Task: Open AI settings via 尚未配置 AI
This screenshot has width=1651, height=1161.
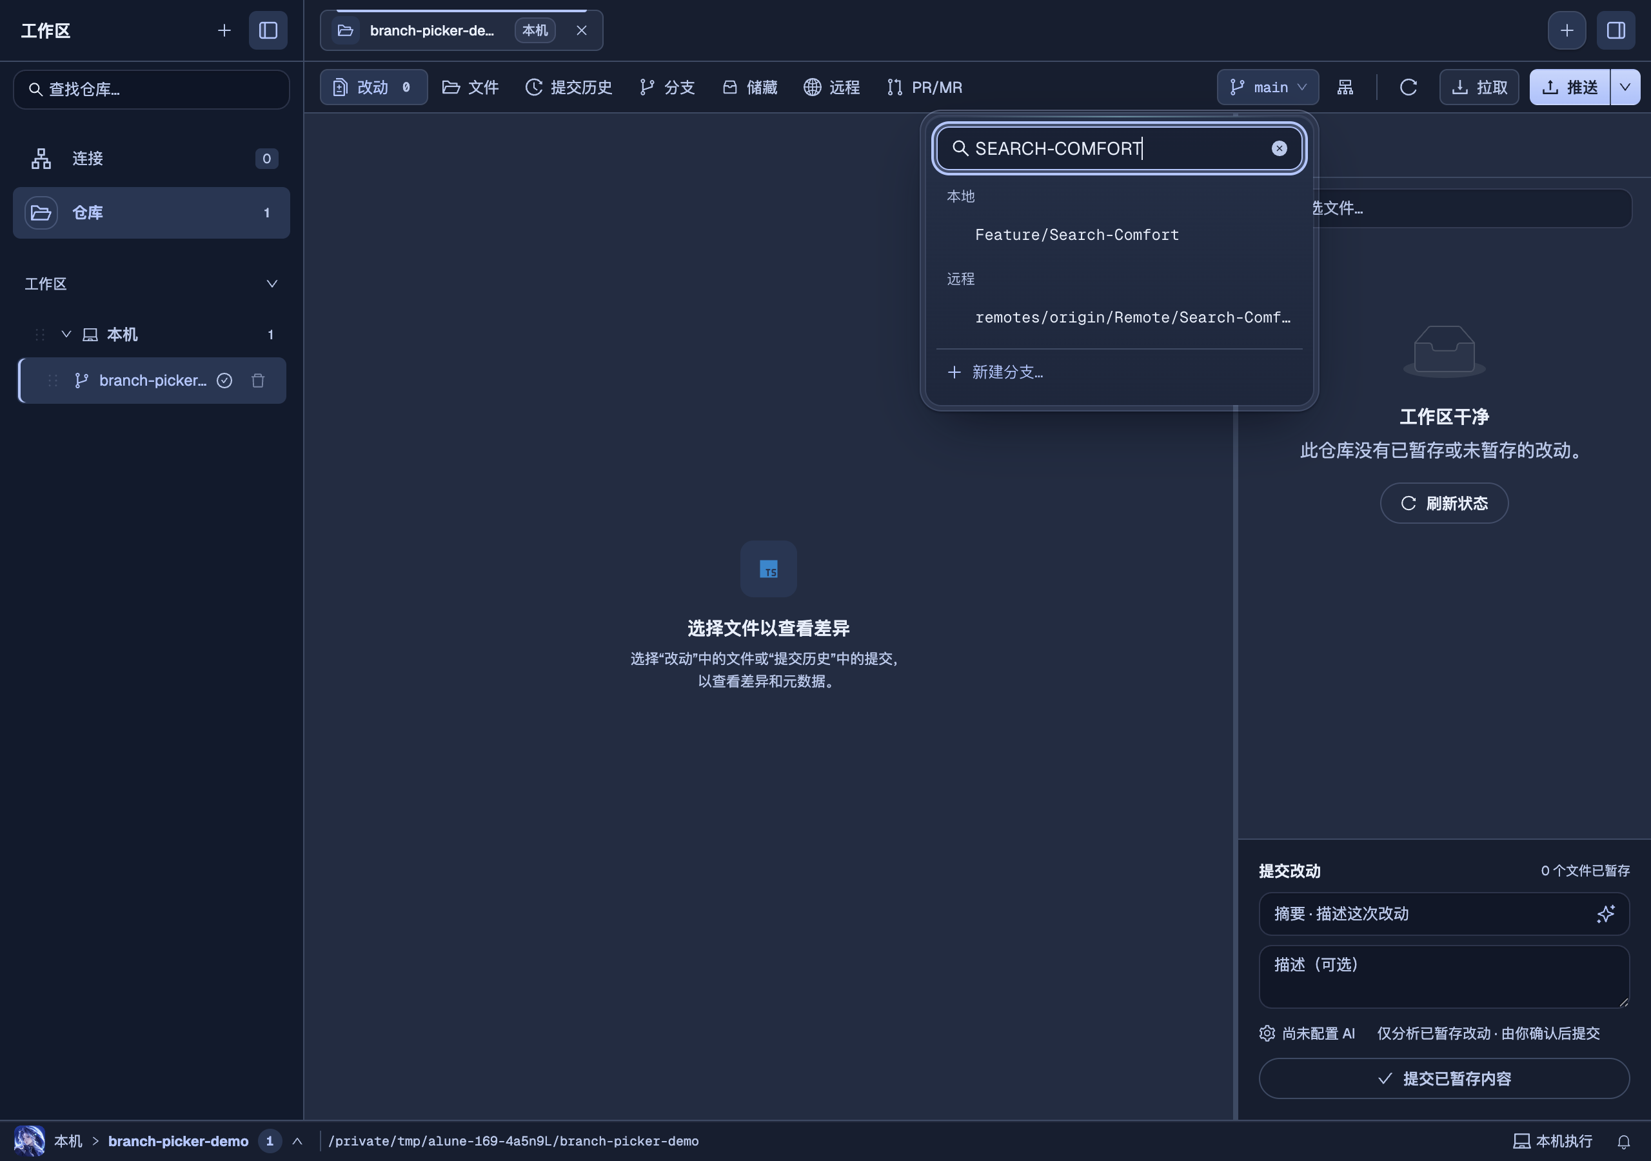Action: tap(1307, 1033)
